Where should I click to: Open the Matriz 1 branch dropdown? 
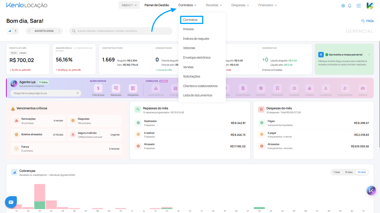129,5
